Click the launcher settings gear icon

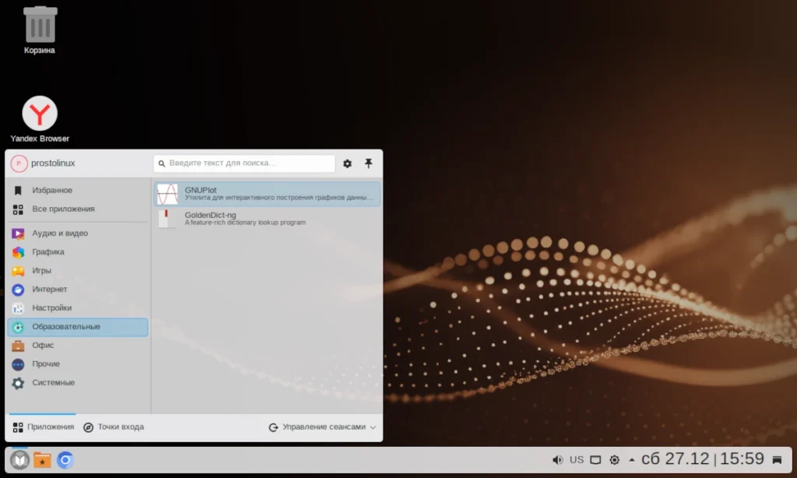click(x=347, y=163)
